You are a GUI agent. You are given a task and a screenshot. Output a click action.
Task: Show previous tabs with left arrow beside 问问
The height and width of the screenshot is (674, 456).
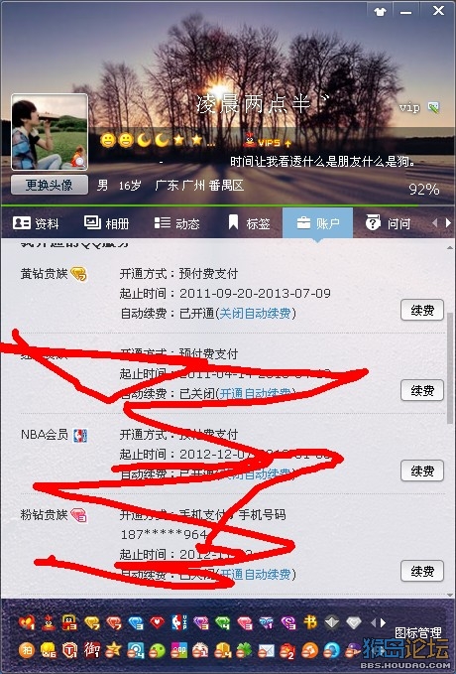pos(435,222)
